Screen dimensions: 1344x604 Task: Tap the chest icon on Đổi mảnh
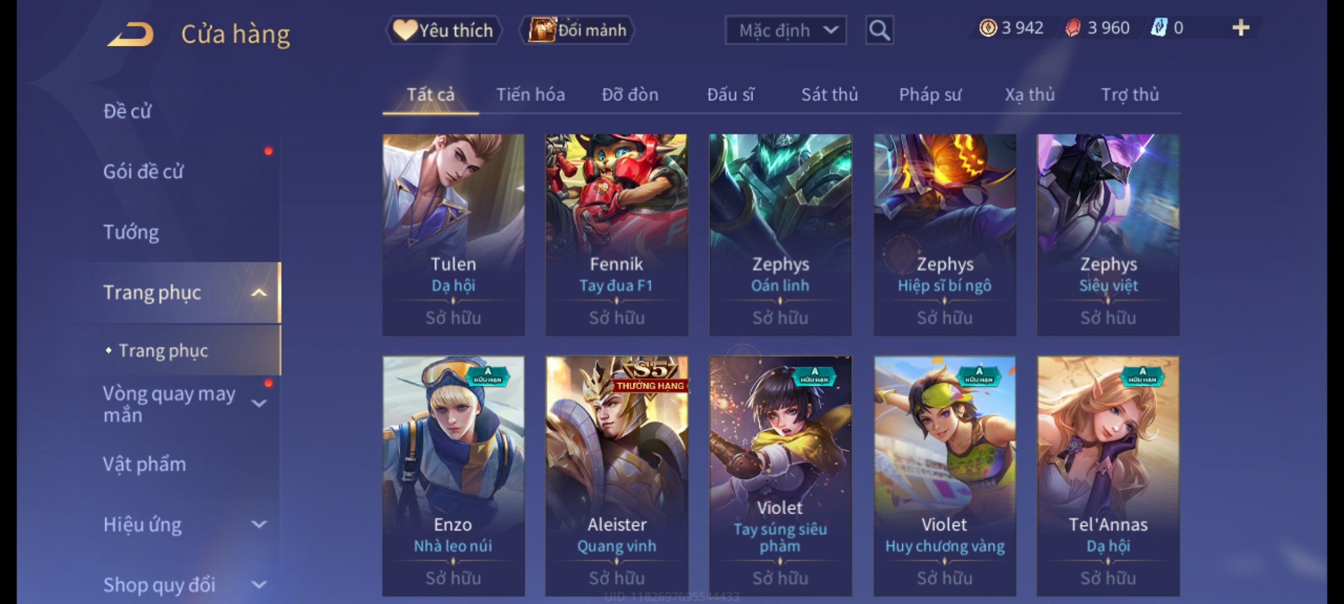tap(542, 30)
